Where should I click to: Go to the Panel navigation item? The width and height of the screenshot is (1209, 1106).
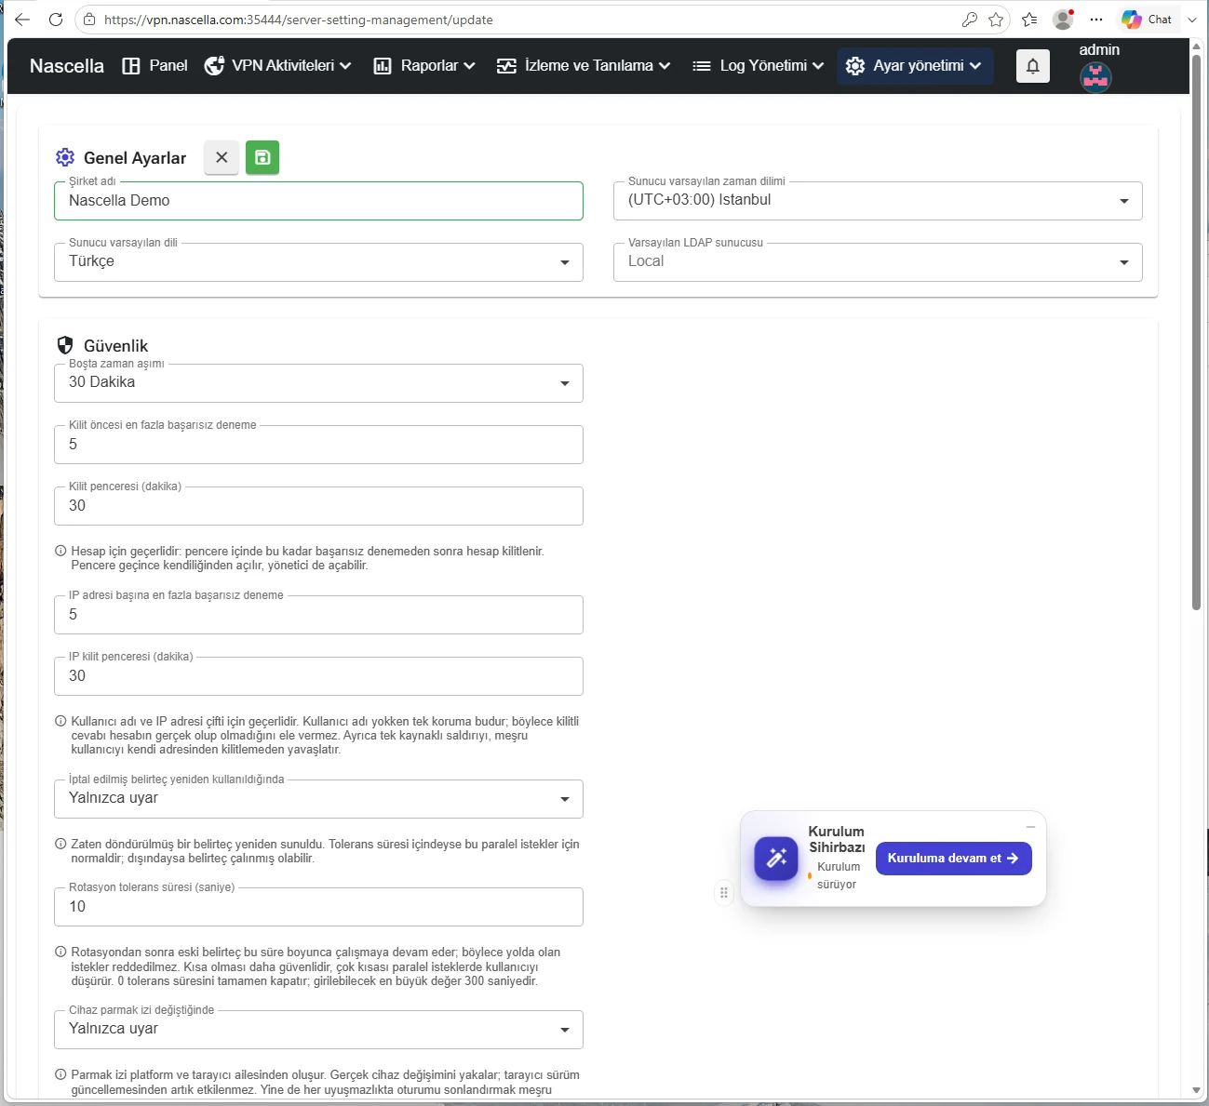tap(155, 66)
